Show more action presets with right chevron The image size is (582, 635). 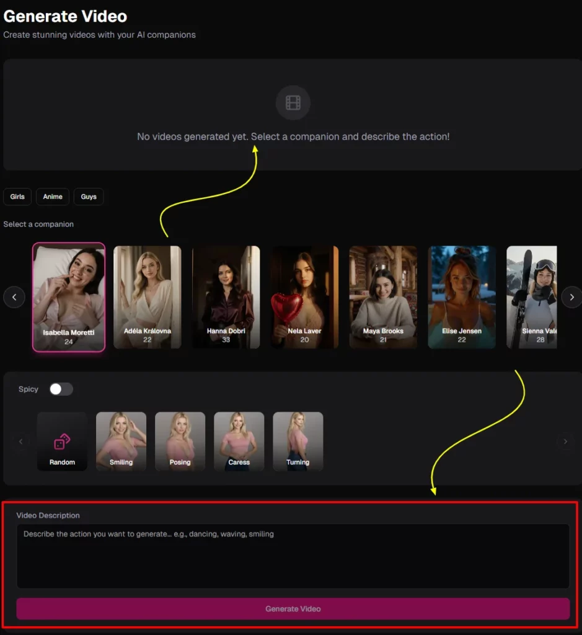[565, 442]
